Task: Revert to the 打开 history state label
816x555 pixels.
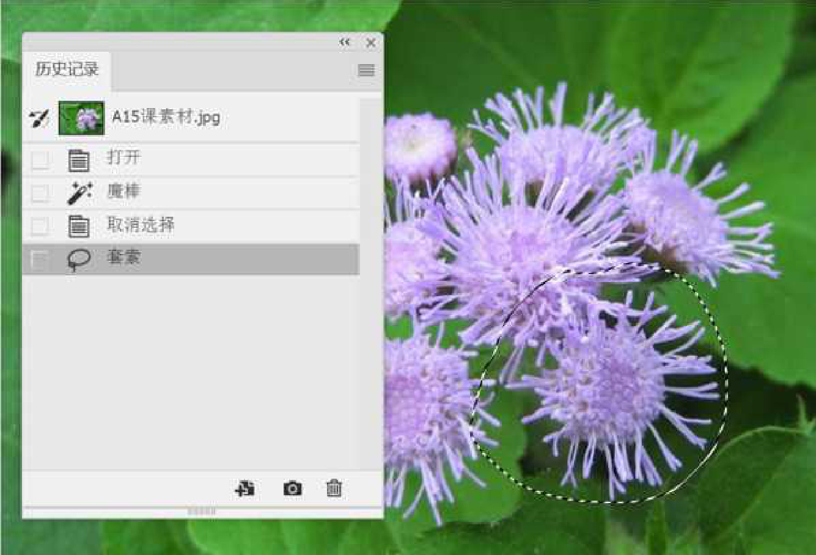Action: [x=124, y=158]
